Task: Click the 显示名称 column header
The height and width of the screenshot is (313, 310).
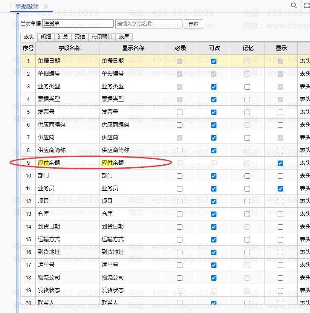Action: (131, 48)
